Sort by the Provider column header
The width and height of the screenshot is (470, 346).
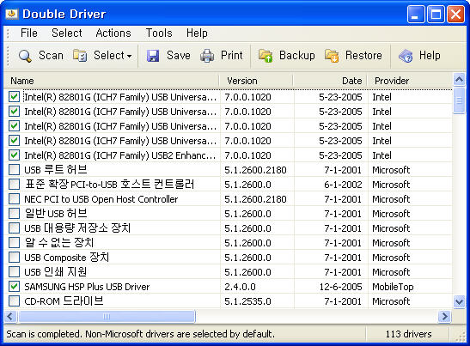[x=410, y=81]
